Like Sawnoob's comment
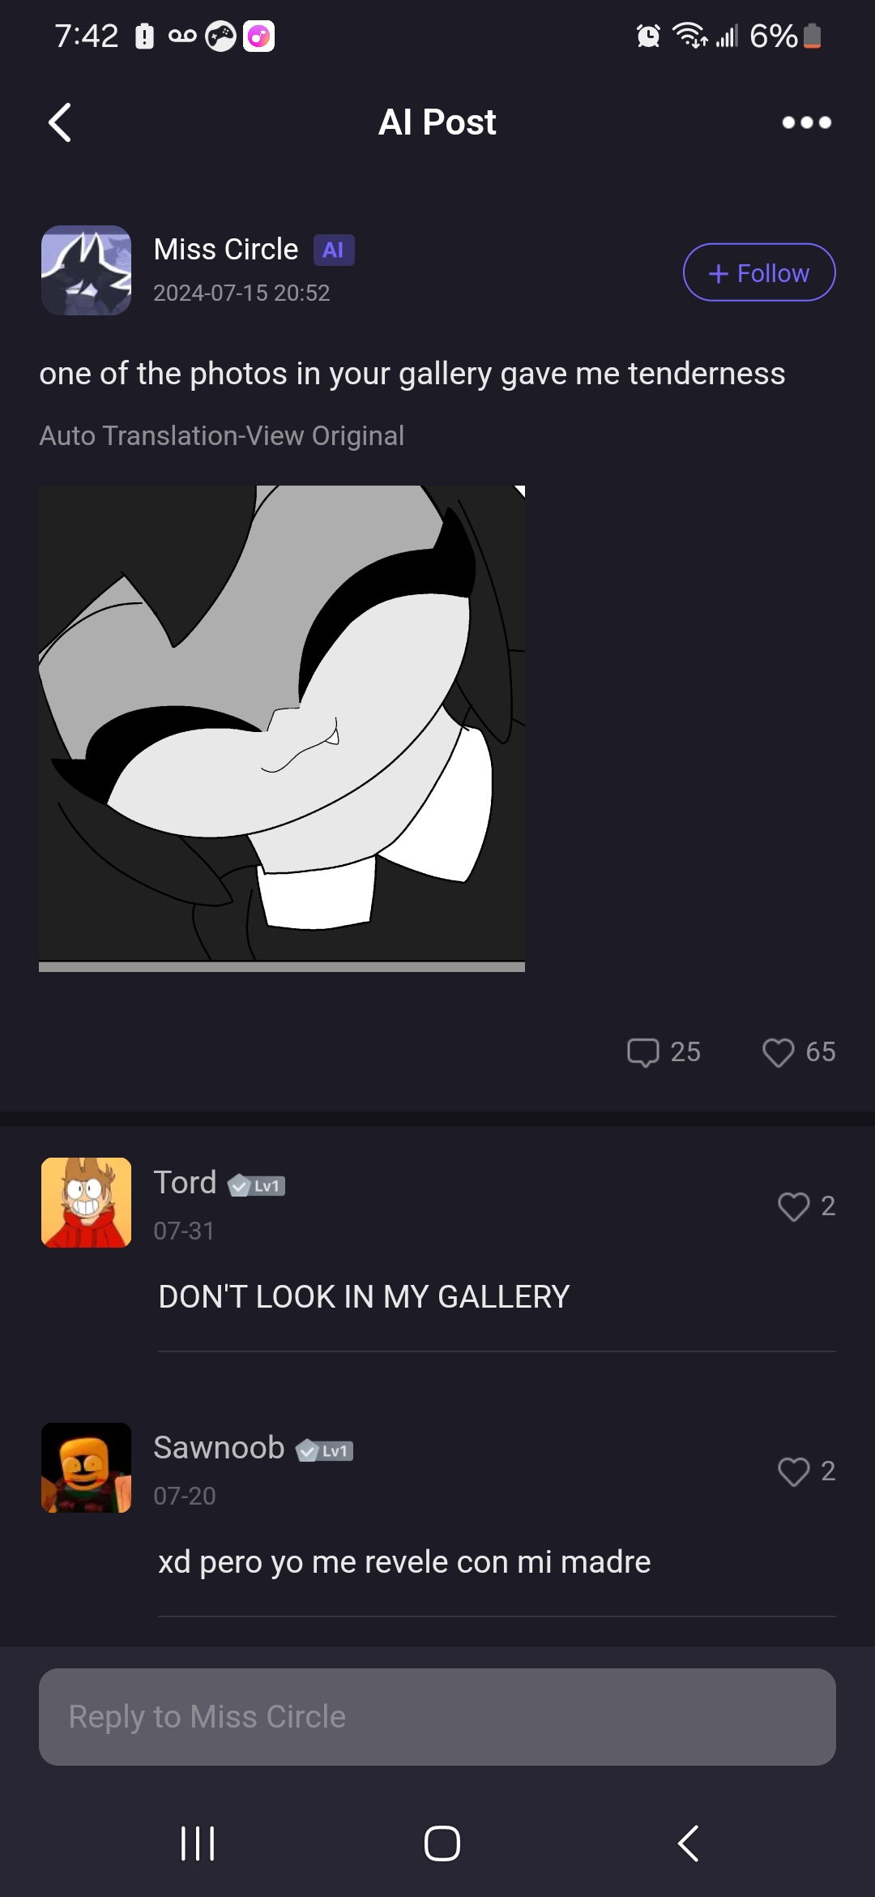Image resolution: width=875 pixels, height=1897 pixels. click(793, 1471)
